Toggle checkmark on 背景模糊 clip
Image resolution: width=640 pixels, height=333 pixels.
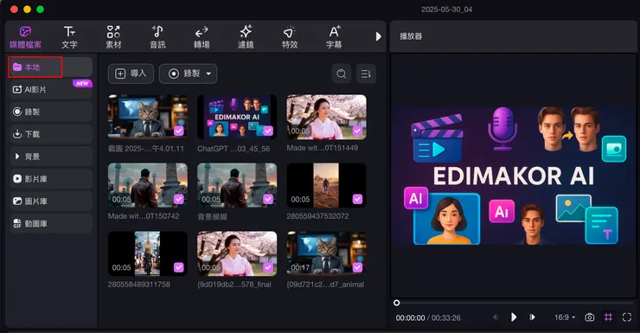tap(268, 199)
